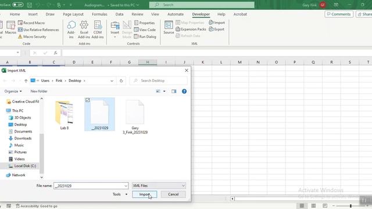Click the insert function fx icon
Screen dimensions: 372x209
(x=56, y=53)
